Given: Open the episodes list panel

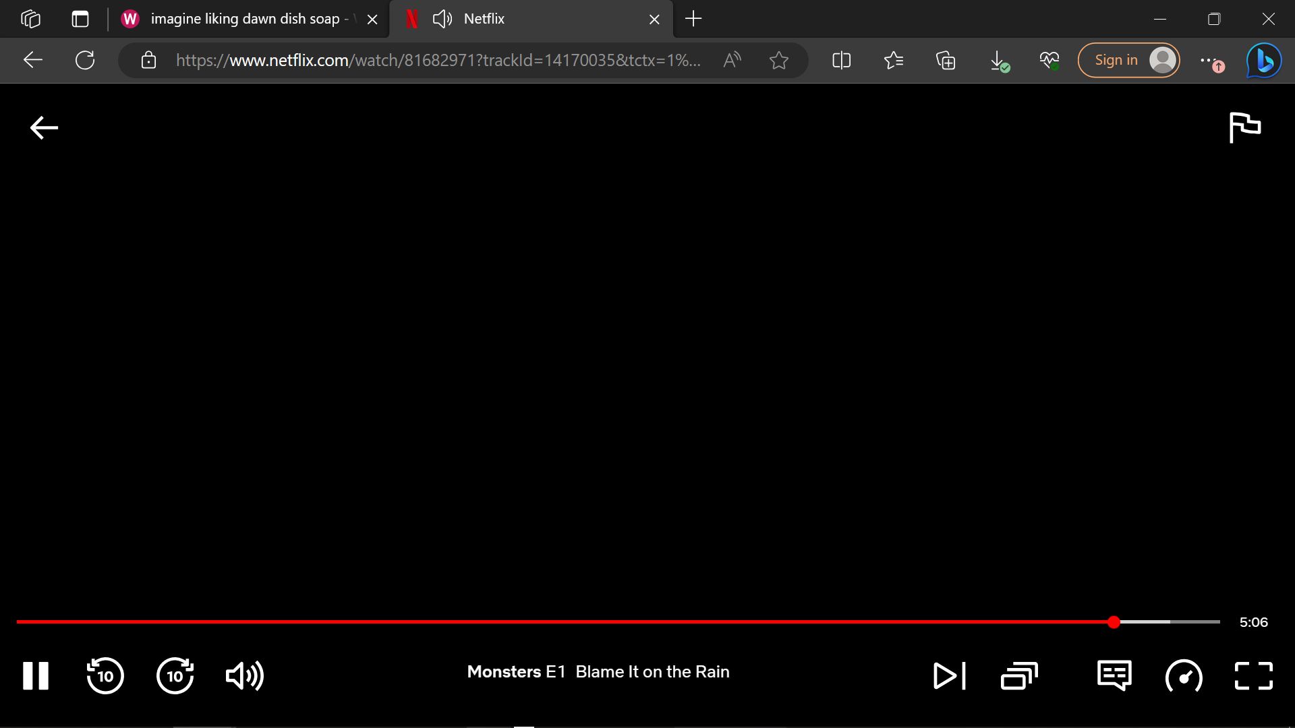Looking at the screenshot, I should pos(1019,675).
